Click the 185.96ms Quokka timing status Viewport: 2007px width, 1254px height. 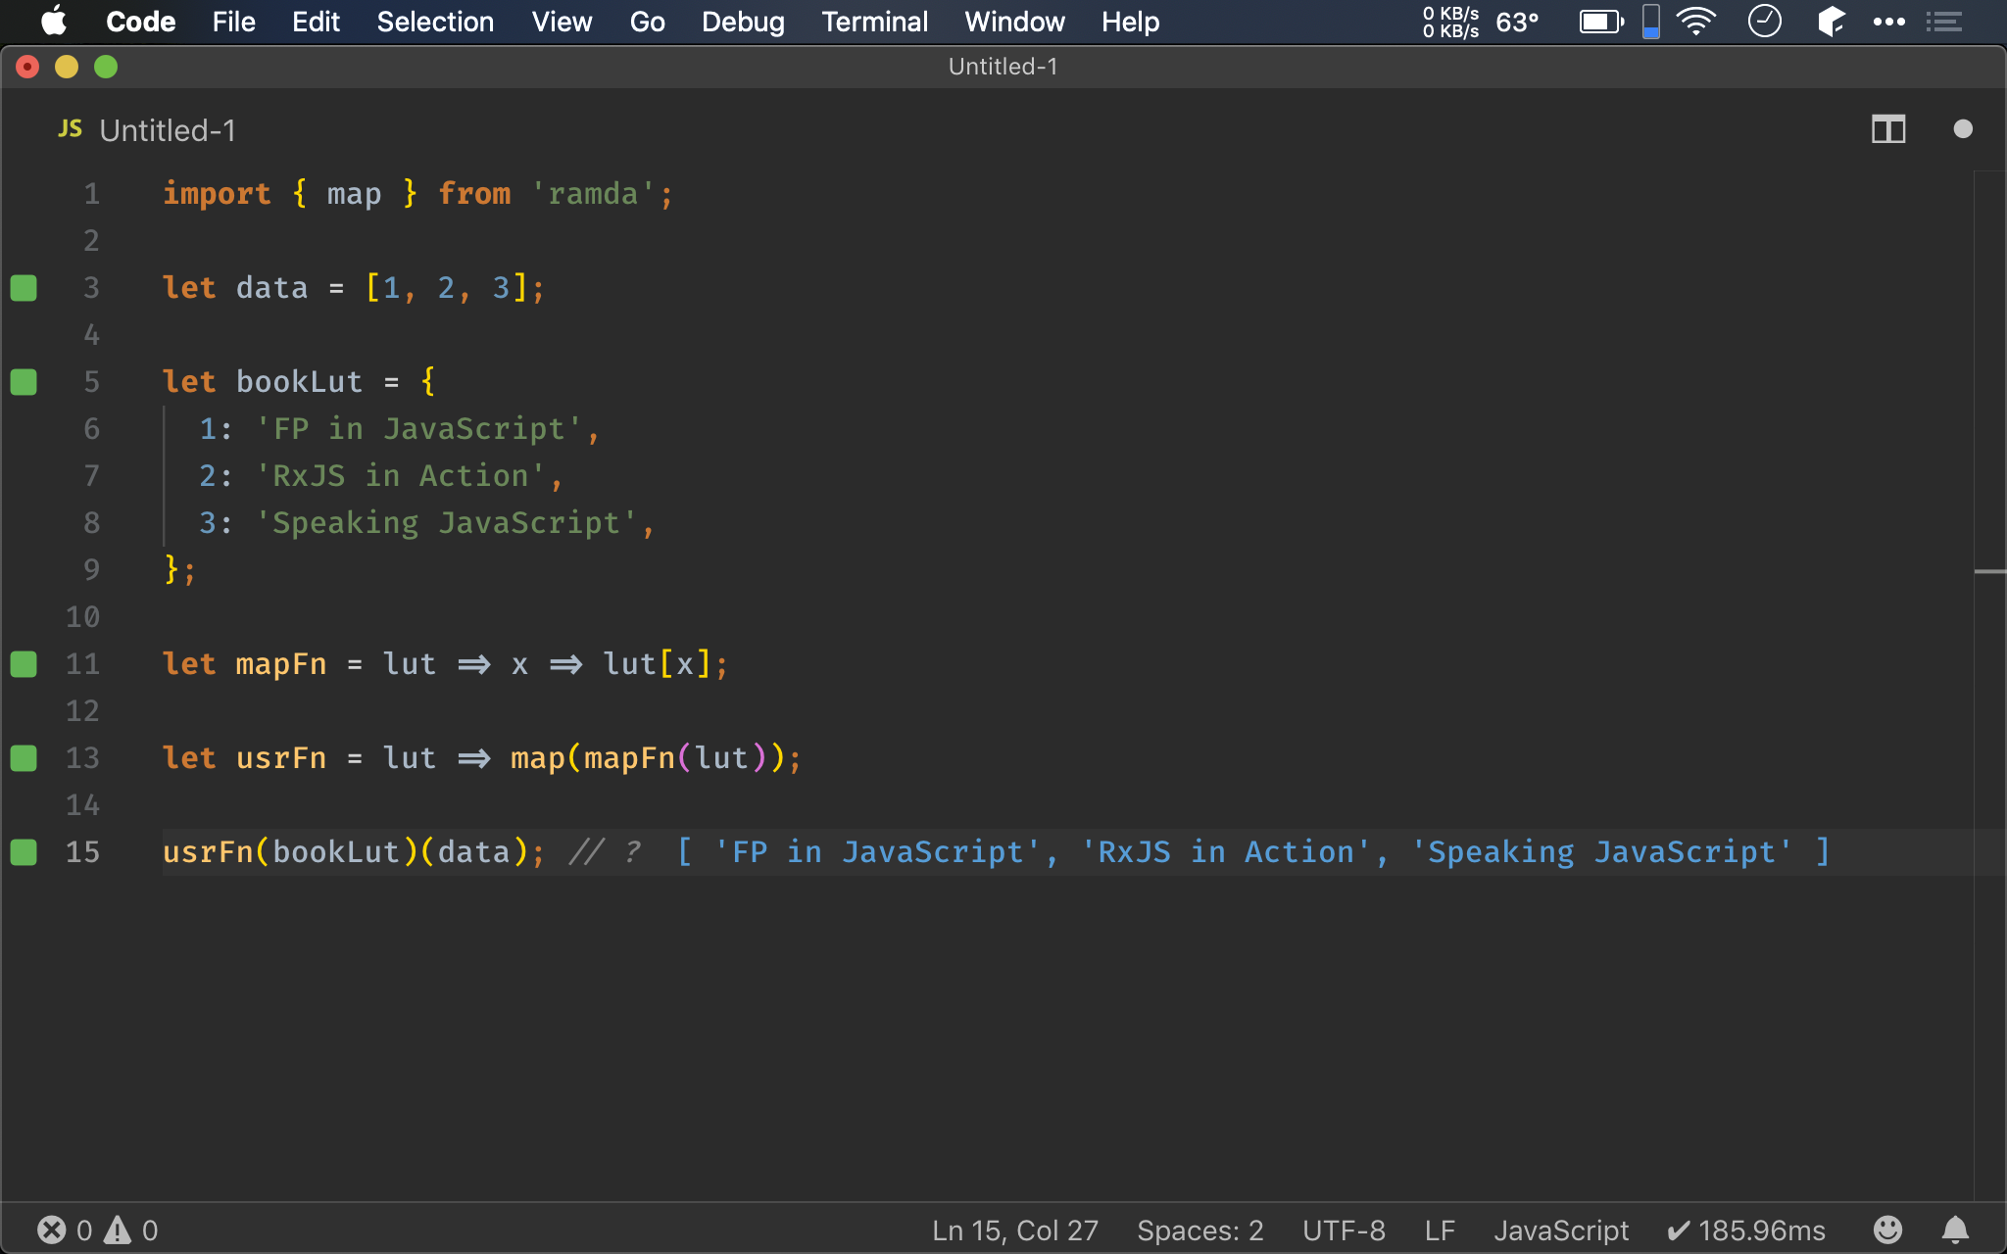pos(1746,1230)
